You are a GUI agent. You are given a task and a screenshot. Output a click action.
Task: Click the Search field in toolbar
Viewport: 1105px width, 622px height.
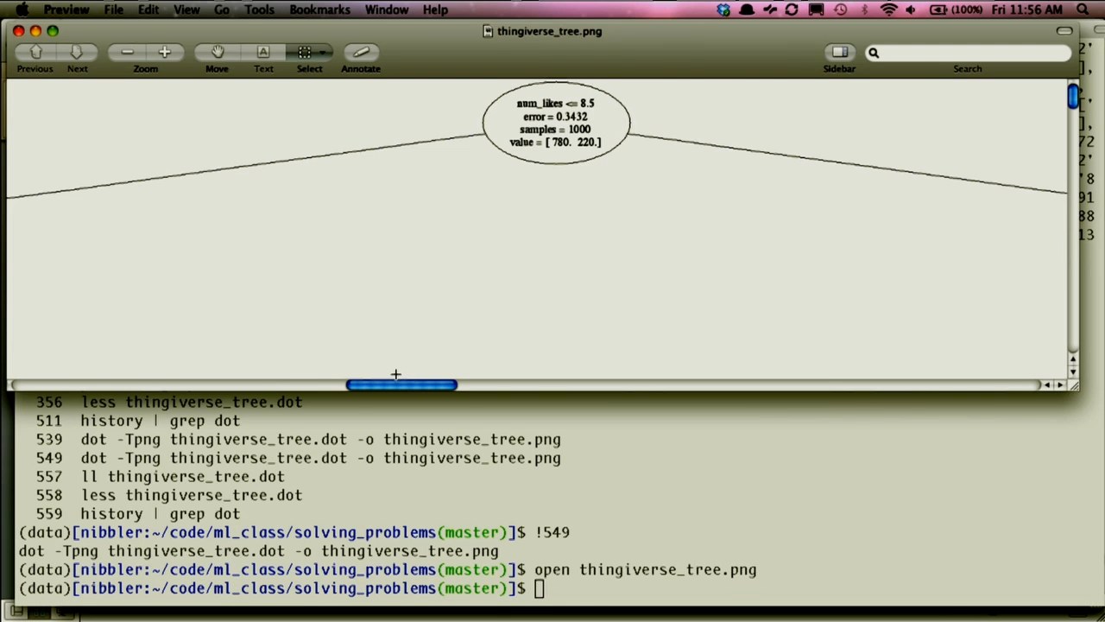click(x=967, y=53)
